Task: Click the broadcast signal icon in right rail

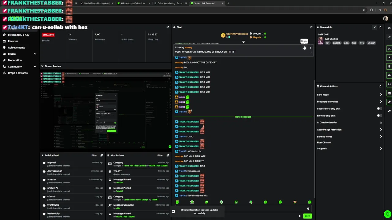Action: click(389, 84)
